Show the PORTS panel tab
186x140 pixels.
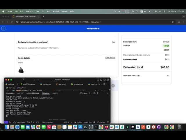click(x=55, y=93)
